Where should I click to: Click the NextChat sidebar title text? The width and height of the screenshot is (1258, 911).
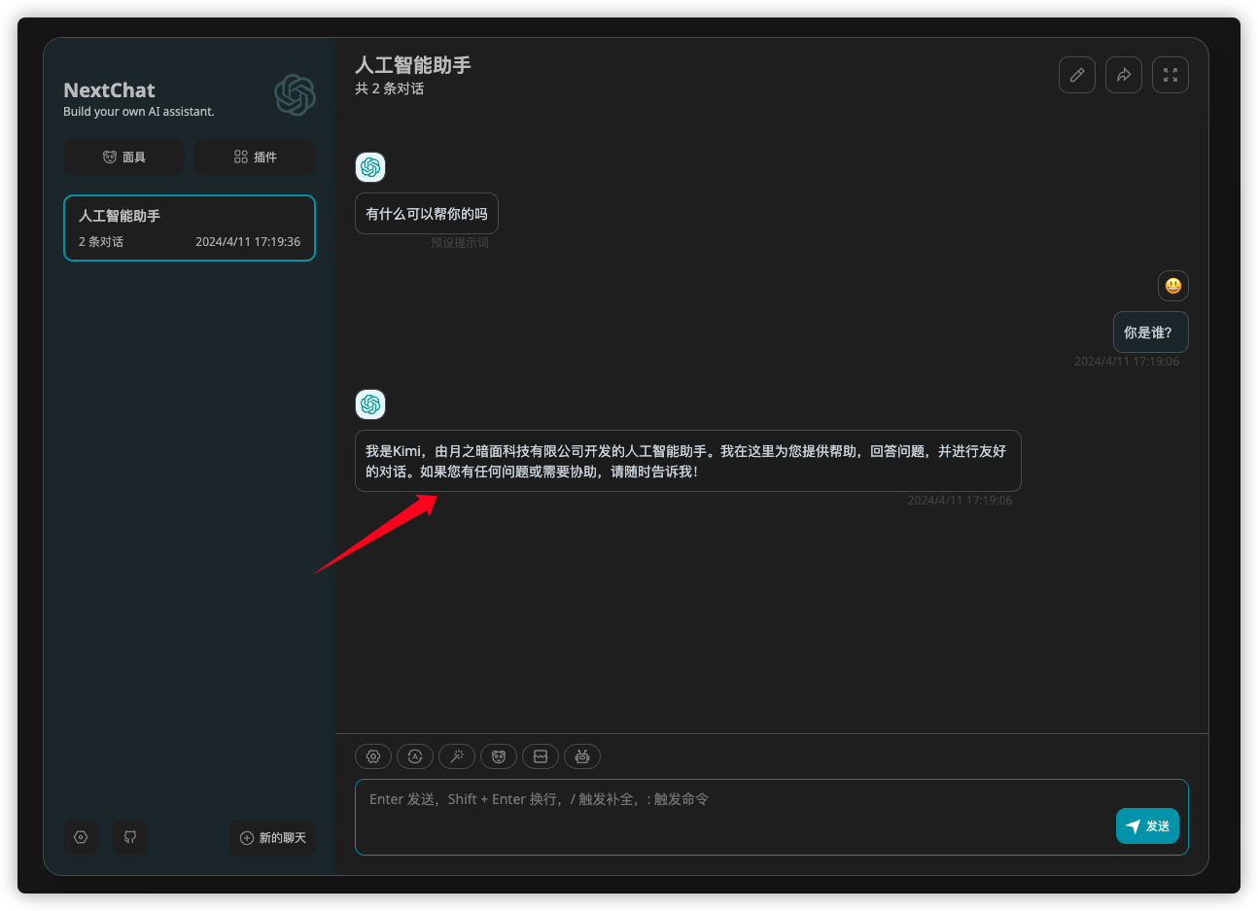tap(109, 90)
